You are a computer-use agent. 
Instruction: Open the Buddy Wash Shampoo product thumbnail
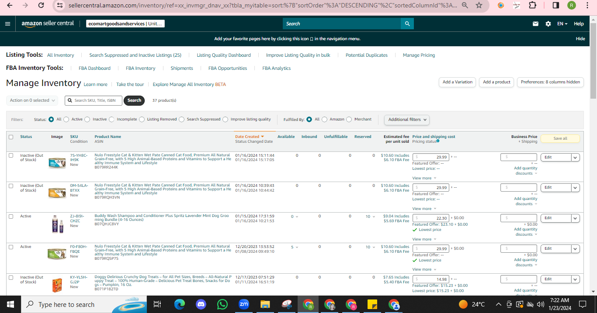(57, 224)
